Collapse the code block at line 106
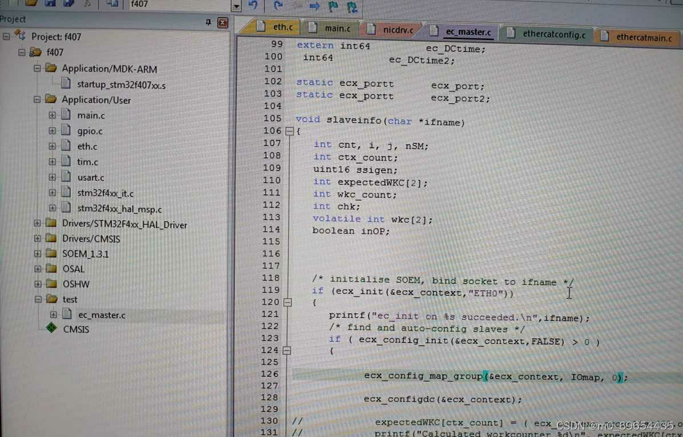 (289, 131)
